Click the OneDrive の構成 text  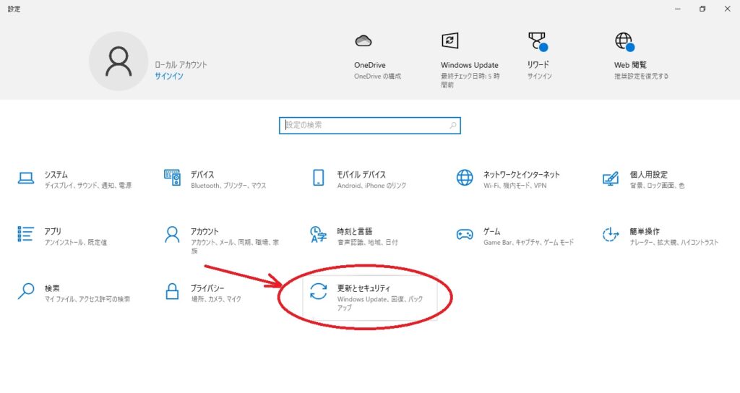(x=377, y=76)
